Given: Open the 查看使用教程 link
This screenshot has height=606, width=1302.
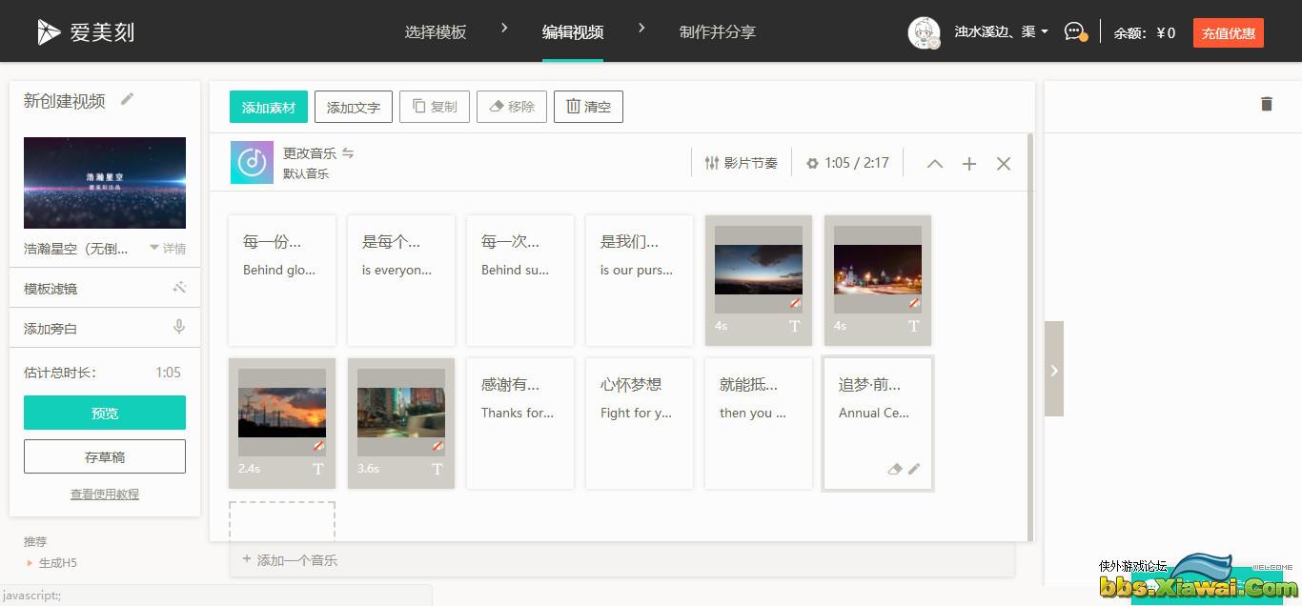Looking at the screenshot, I should pos(105,495).
